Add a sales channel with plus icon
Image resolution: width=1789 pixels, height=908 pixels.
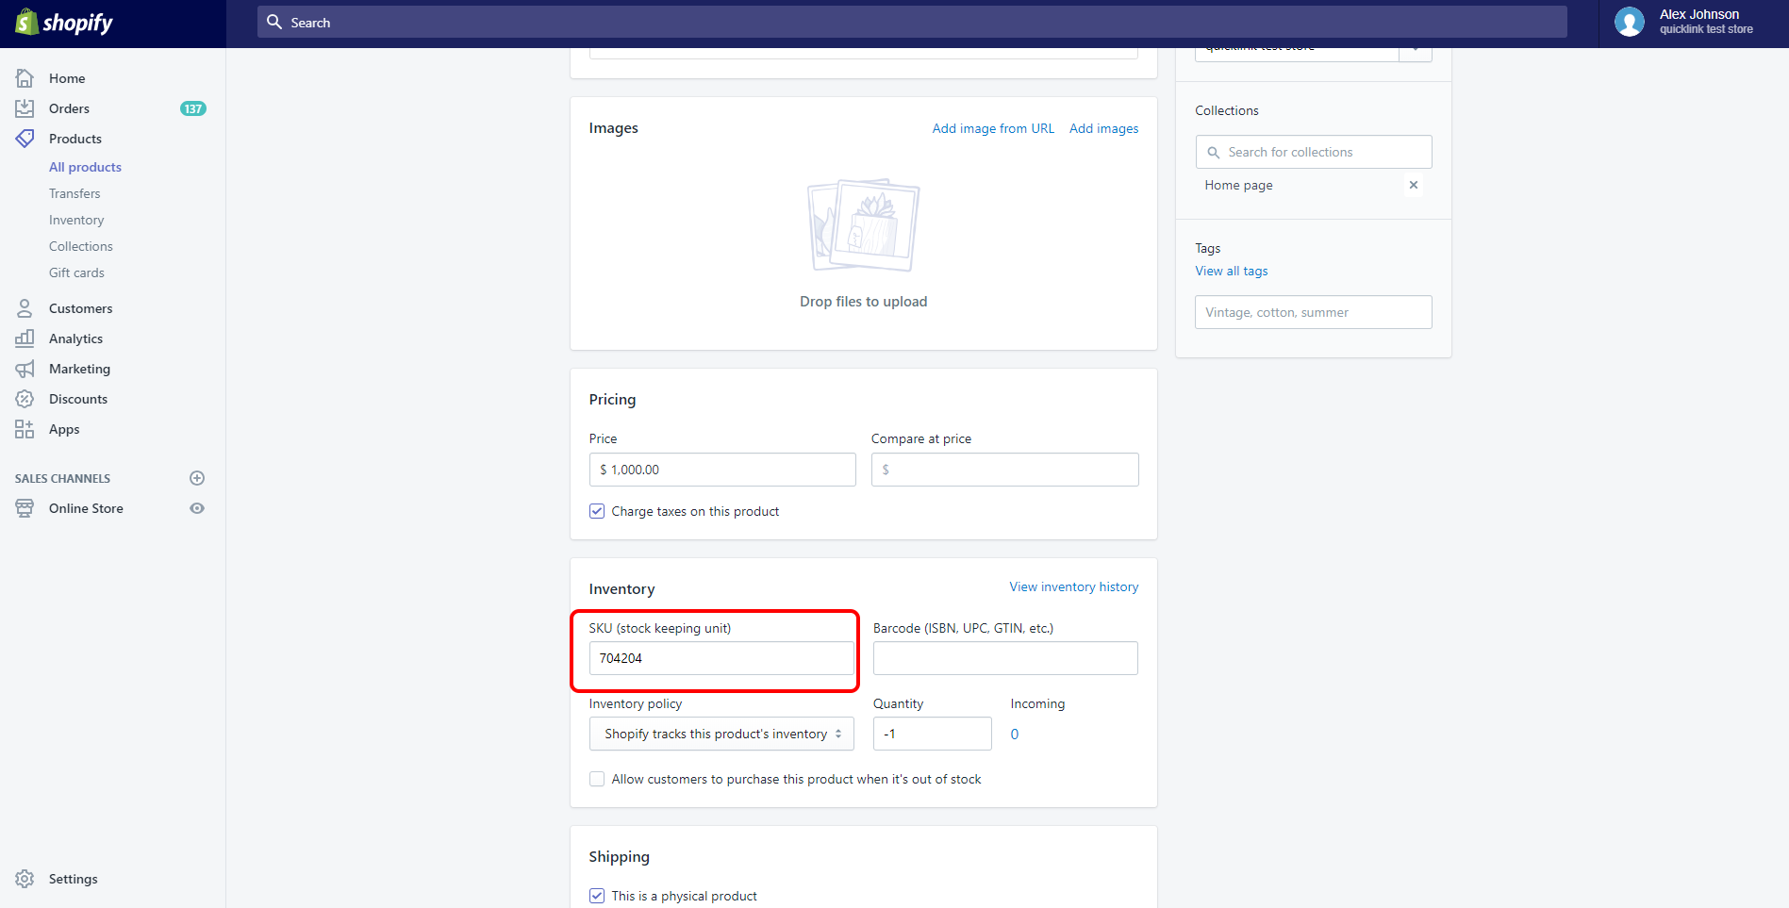(x=197, y=478)
